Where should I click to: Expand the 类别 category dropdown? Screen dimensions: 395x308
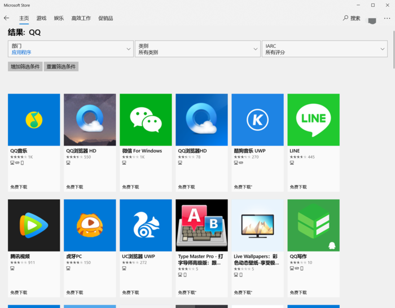click(x=197, y=49)
